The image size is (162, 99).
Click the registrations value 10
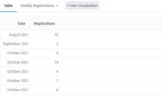[56, 34]
